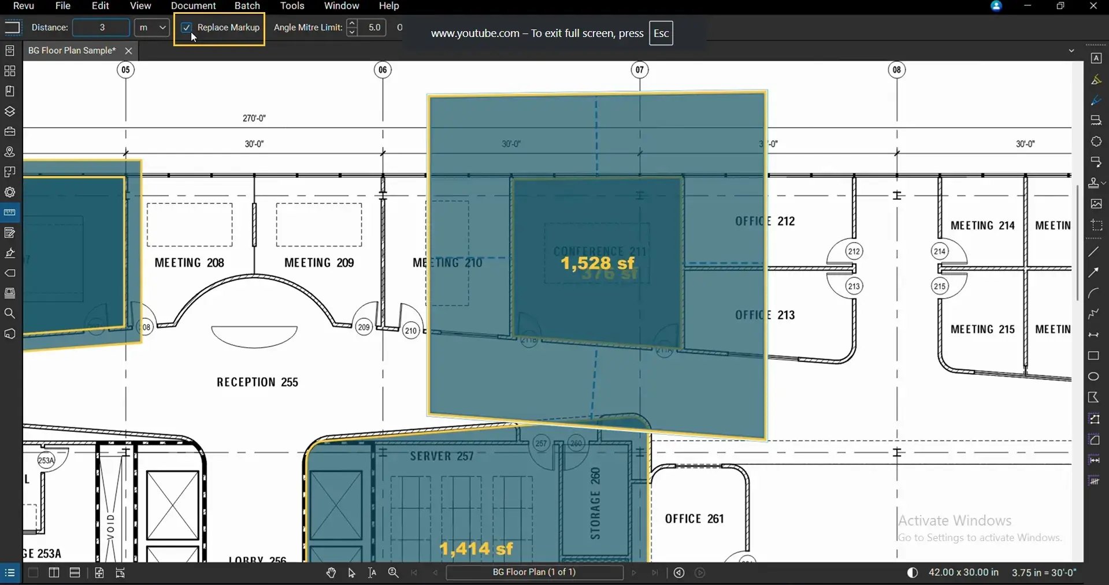The height and width of the screenshot is (585, 1109).
Task: Increase the Angle Mitre Limit stepper
Action: (352, 23)
